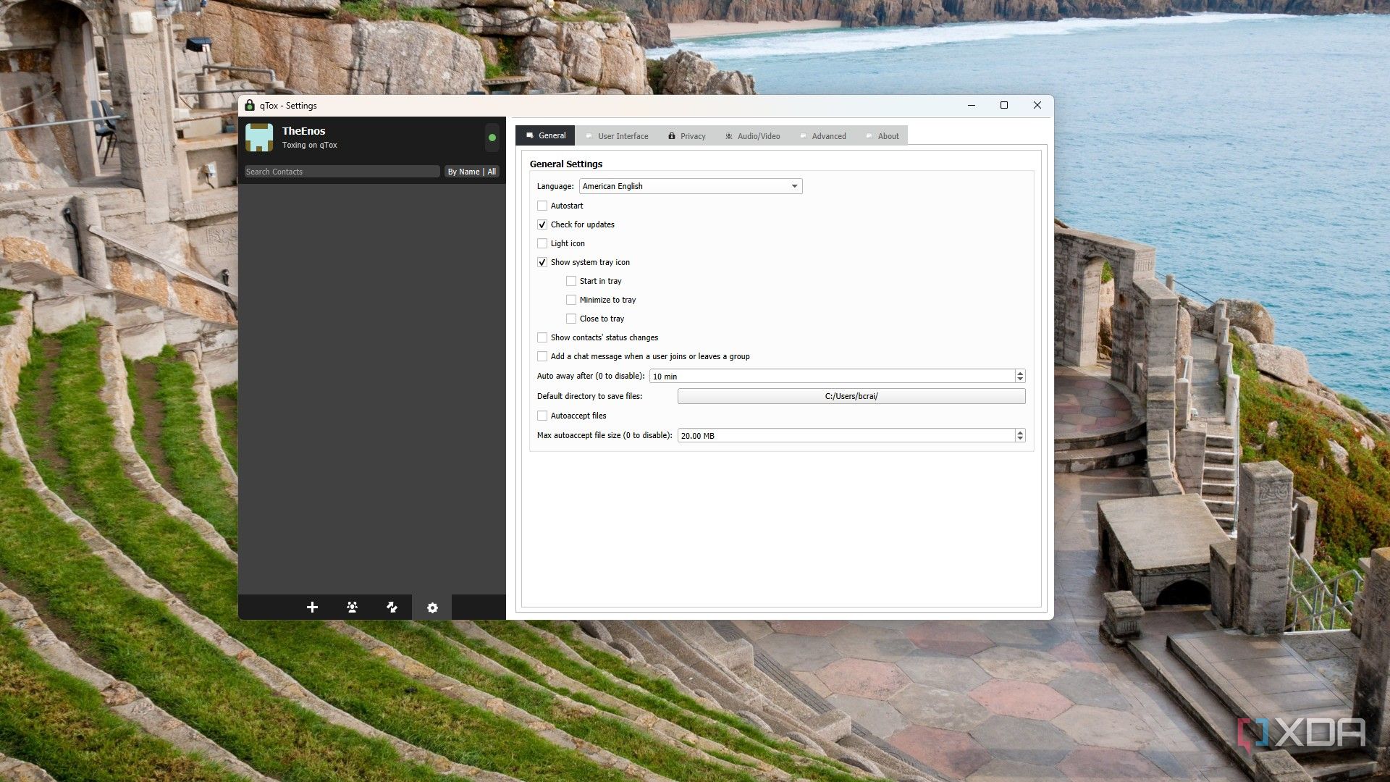This screenshot has width=1390, height=782.
Task: Open the file transfers icon
Action: 392,607
